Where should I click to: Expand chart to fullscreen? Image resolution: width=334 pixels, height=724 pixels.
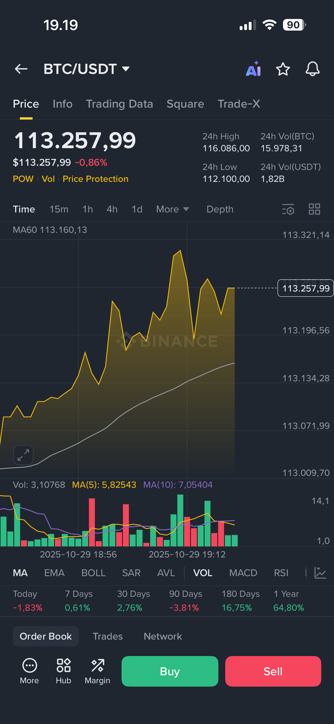(x=24, y=455)
